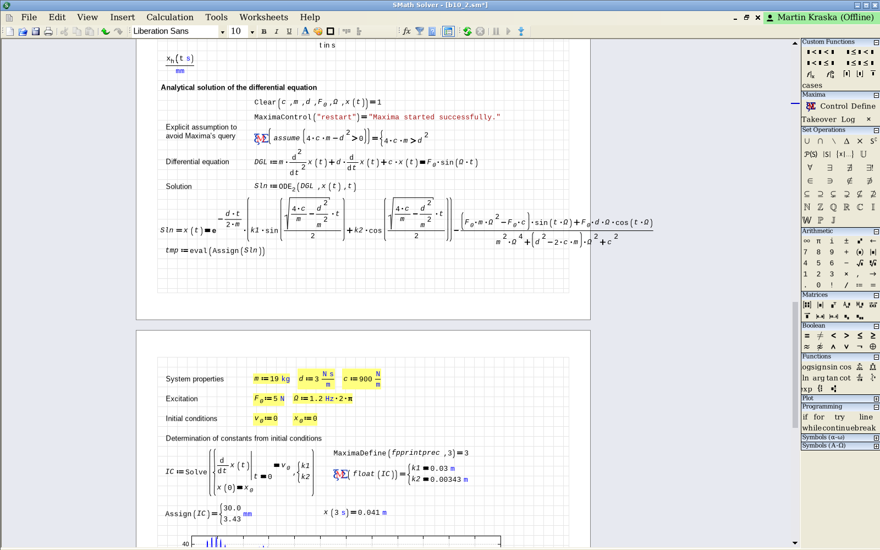Screen dimensions: 880x550
Task: Toggle italic formatting
Action: click(277, 31)
